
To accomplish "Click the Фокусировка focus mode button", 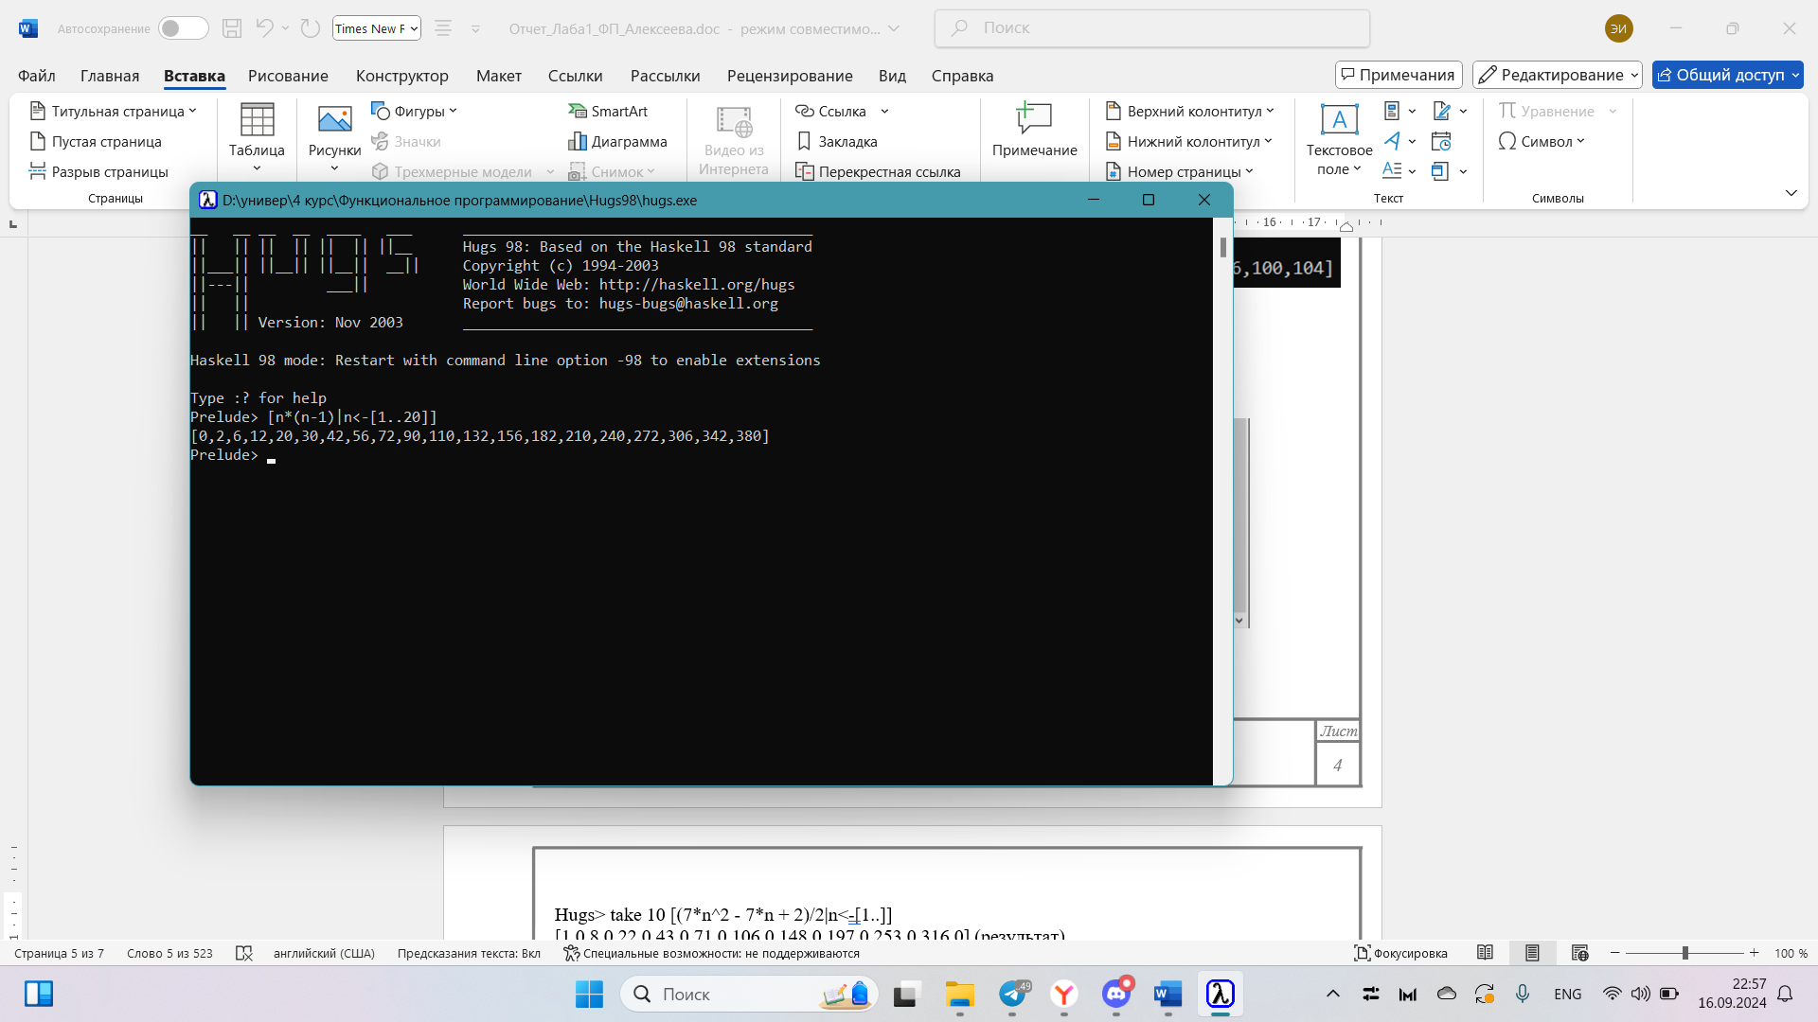I will click(x=1400, y=953).
